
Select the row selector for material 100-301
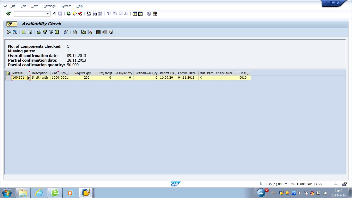tap(8, 78)
